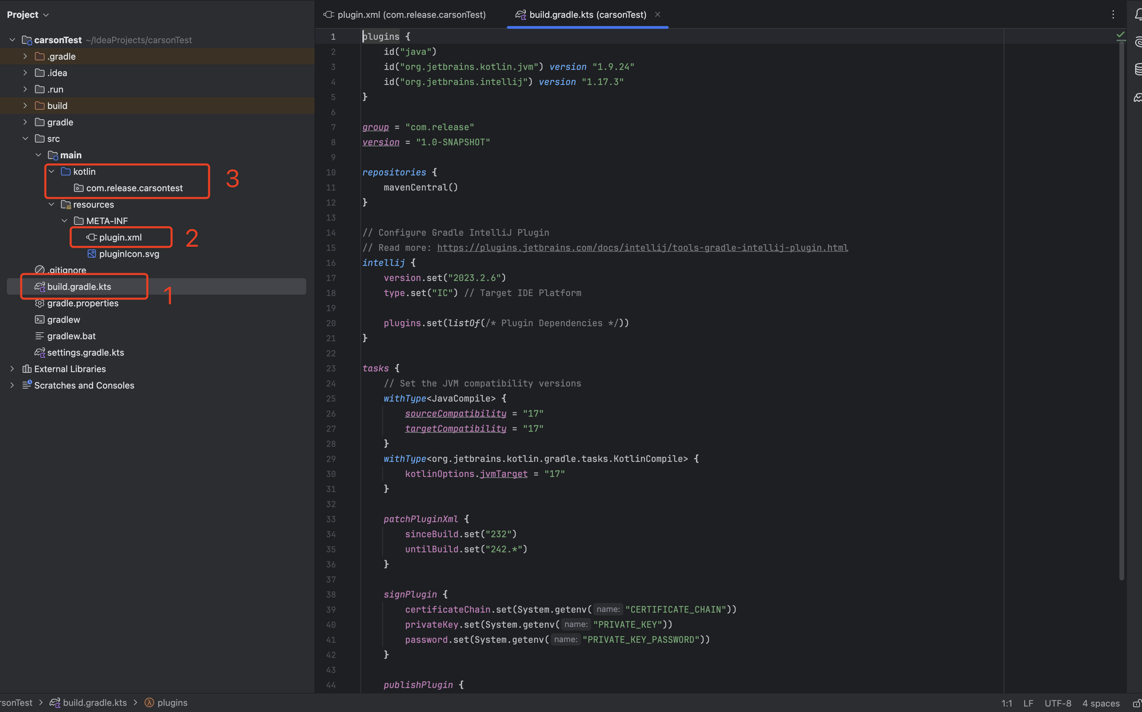Expand the .gradle folder
1142x712 pixels.
click(x=25, y=57)
